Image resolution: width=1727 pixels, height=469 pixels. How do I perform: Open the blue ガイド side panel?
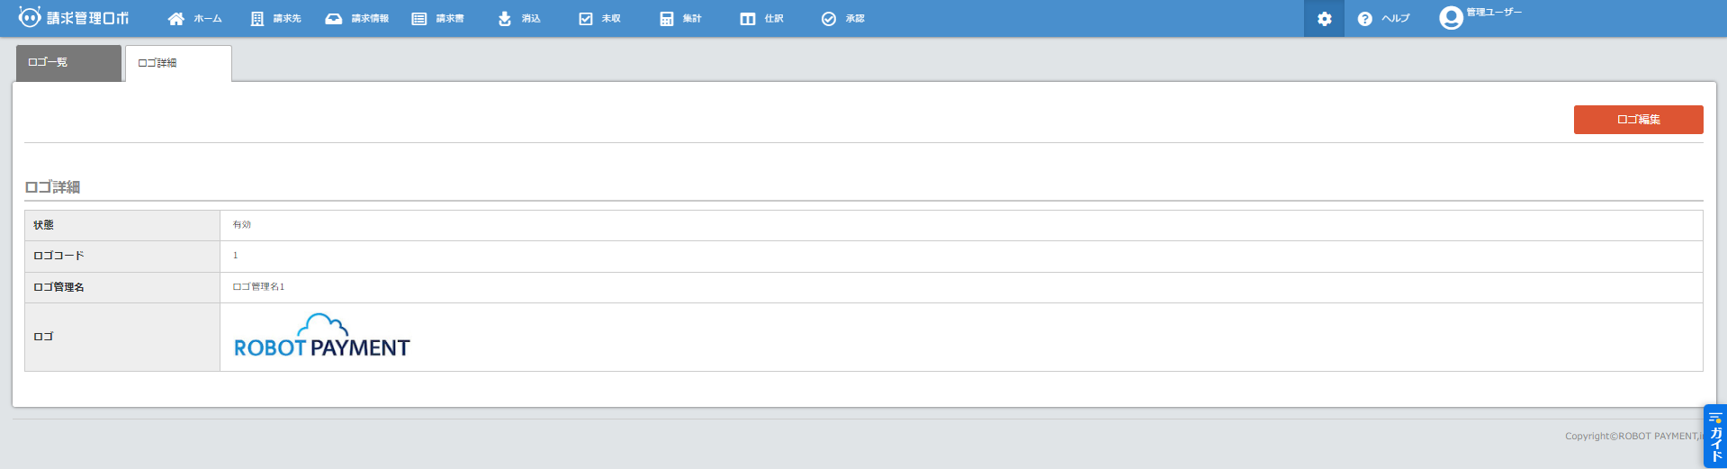pos(1715,437)
